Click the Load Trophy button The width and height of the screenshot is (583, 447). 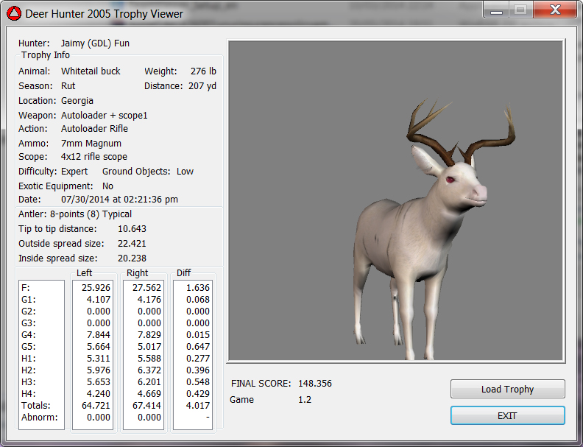[507, 389]
